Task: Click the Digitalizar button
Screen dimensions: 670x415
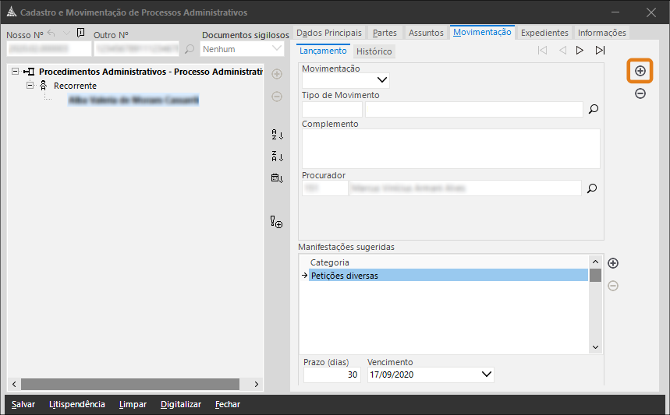Action: pyautogui.click(x=181, y=404)
